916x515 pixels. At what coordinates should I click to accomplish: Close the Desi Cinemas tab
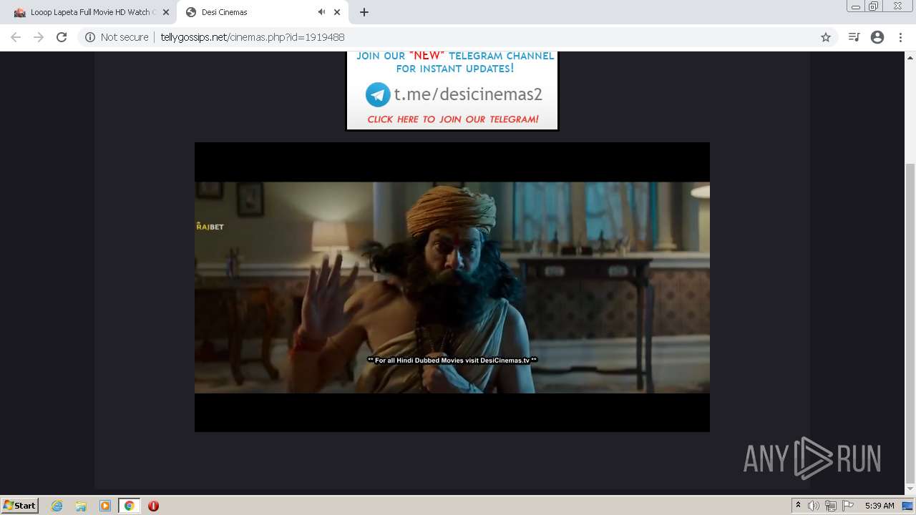[336, 12]
